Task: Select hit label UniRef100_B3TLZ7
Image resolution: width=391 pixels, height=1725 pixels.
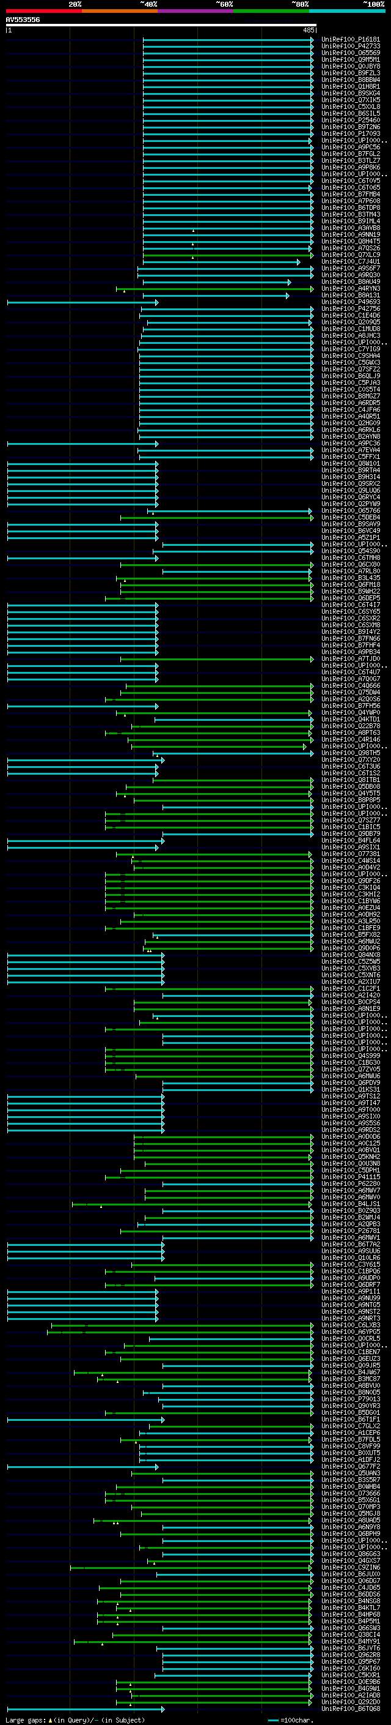Action: pyautogui.click(x=350, y=161)
